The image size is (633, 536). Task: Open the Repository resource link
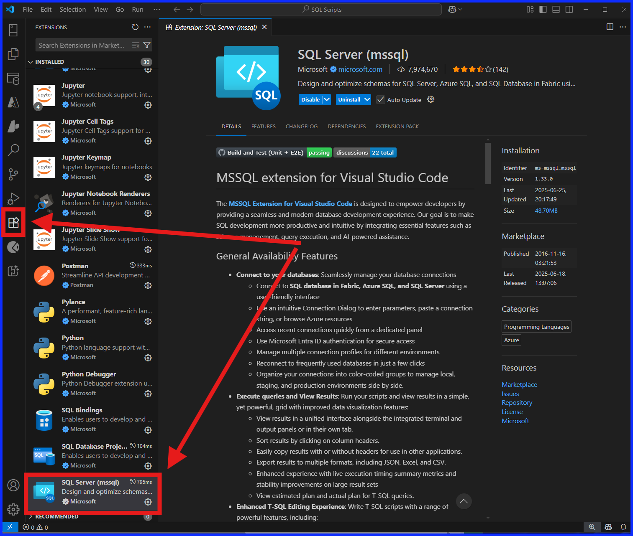coord(517,403)
